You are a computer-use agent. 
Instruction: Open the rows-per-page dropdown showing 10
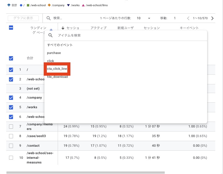(x=144, y=18)
